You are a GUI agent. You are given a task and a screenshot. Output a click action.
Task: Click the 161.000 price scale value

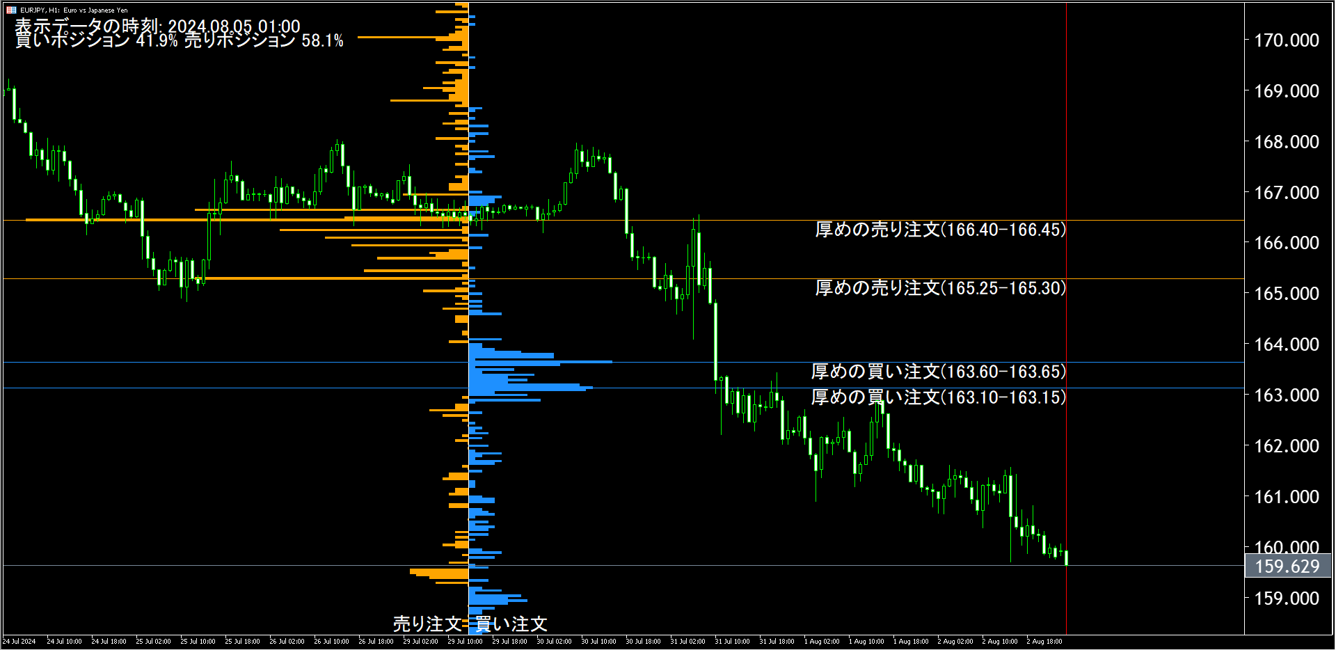pos(1287,497)
